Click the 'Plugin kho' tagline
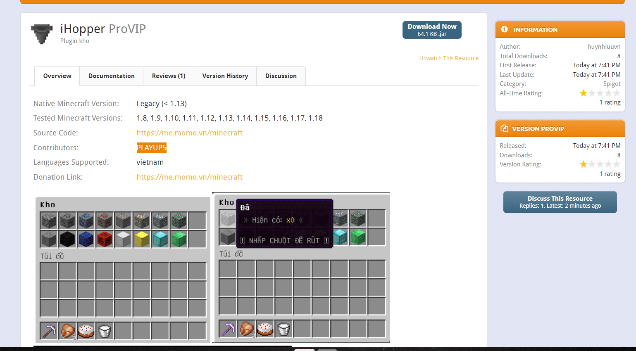Viewport: 636px width, 351px height. pyautogui.click(x=75, y=41)
